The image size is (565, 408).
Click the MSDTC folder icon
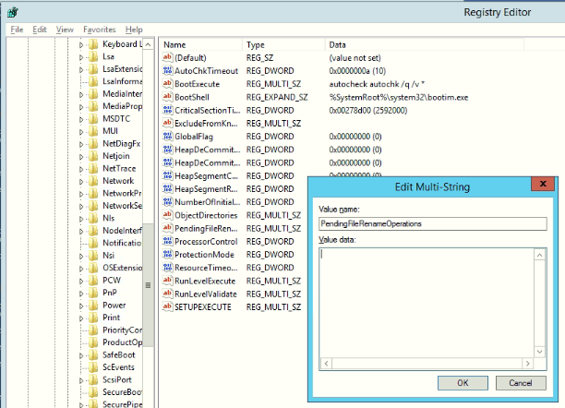[93, 118]
